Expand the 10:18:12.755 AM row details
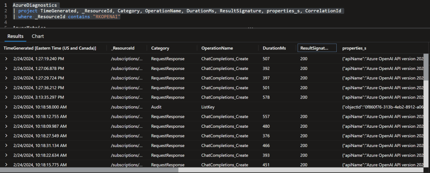 (x=6, y=116)
